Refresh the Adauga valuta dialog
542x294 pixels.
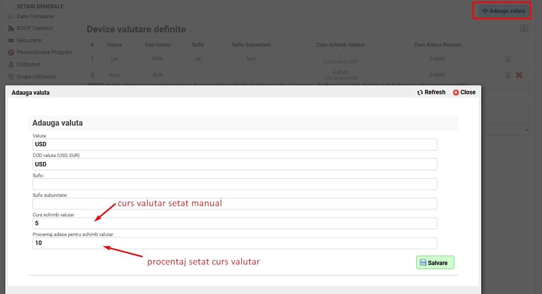pyautogui.click(x=431, y=92)
